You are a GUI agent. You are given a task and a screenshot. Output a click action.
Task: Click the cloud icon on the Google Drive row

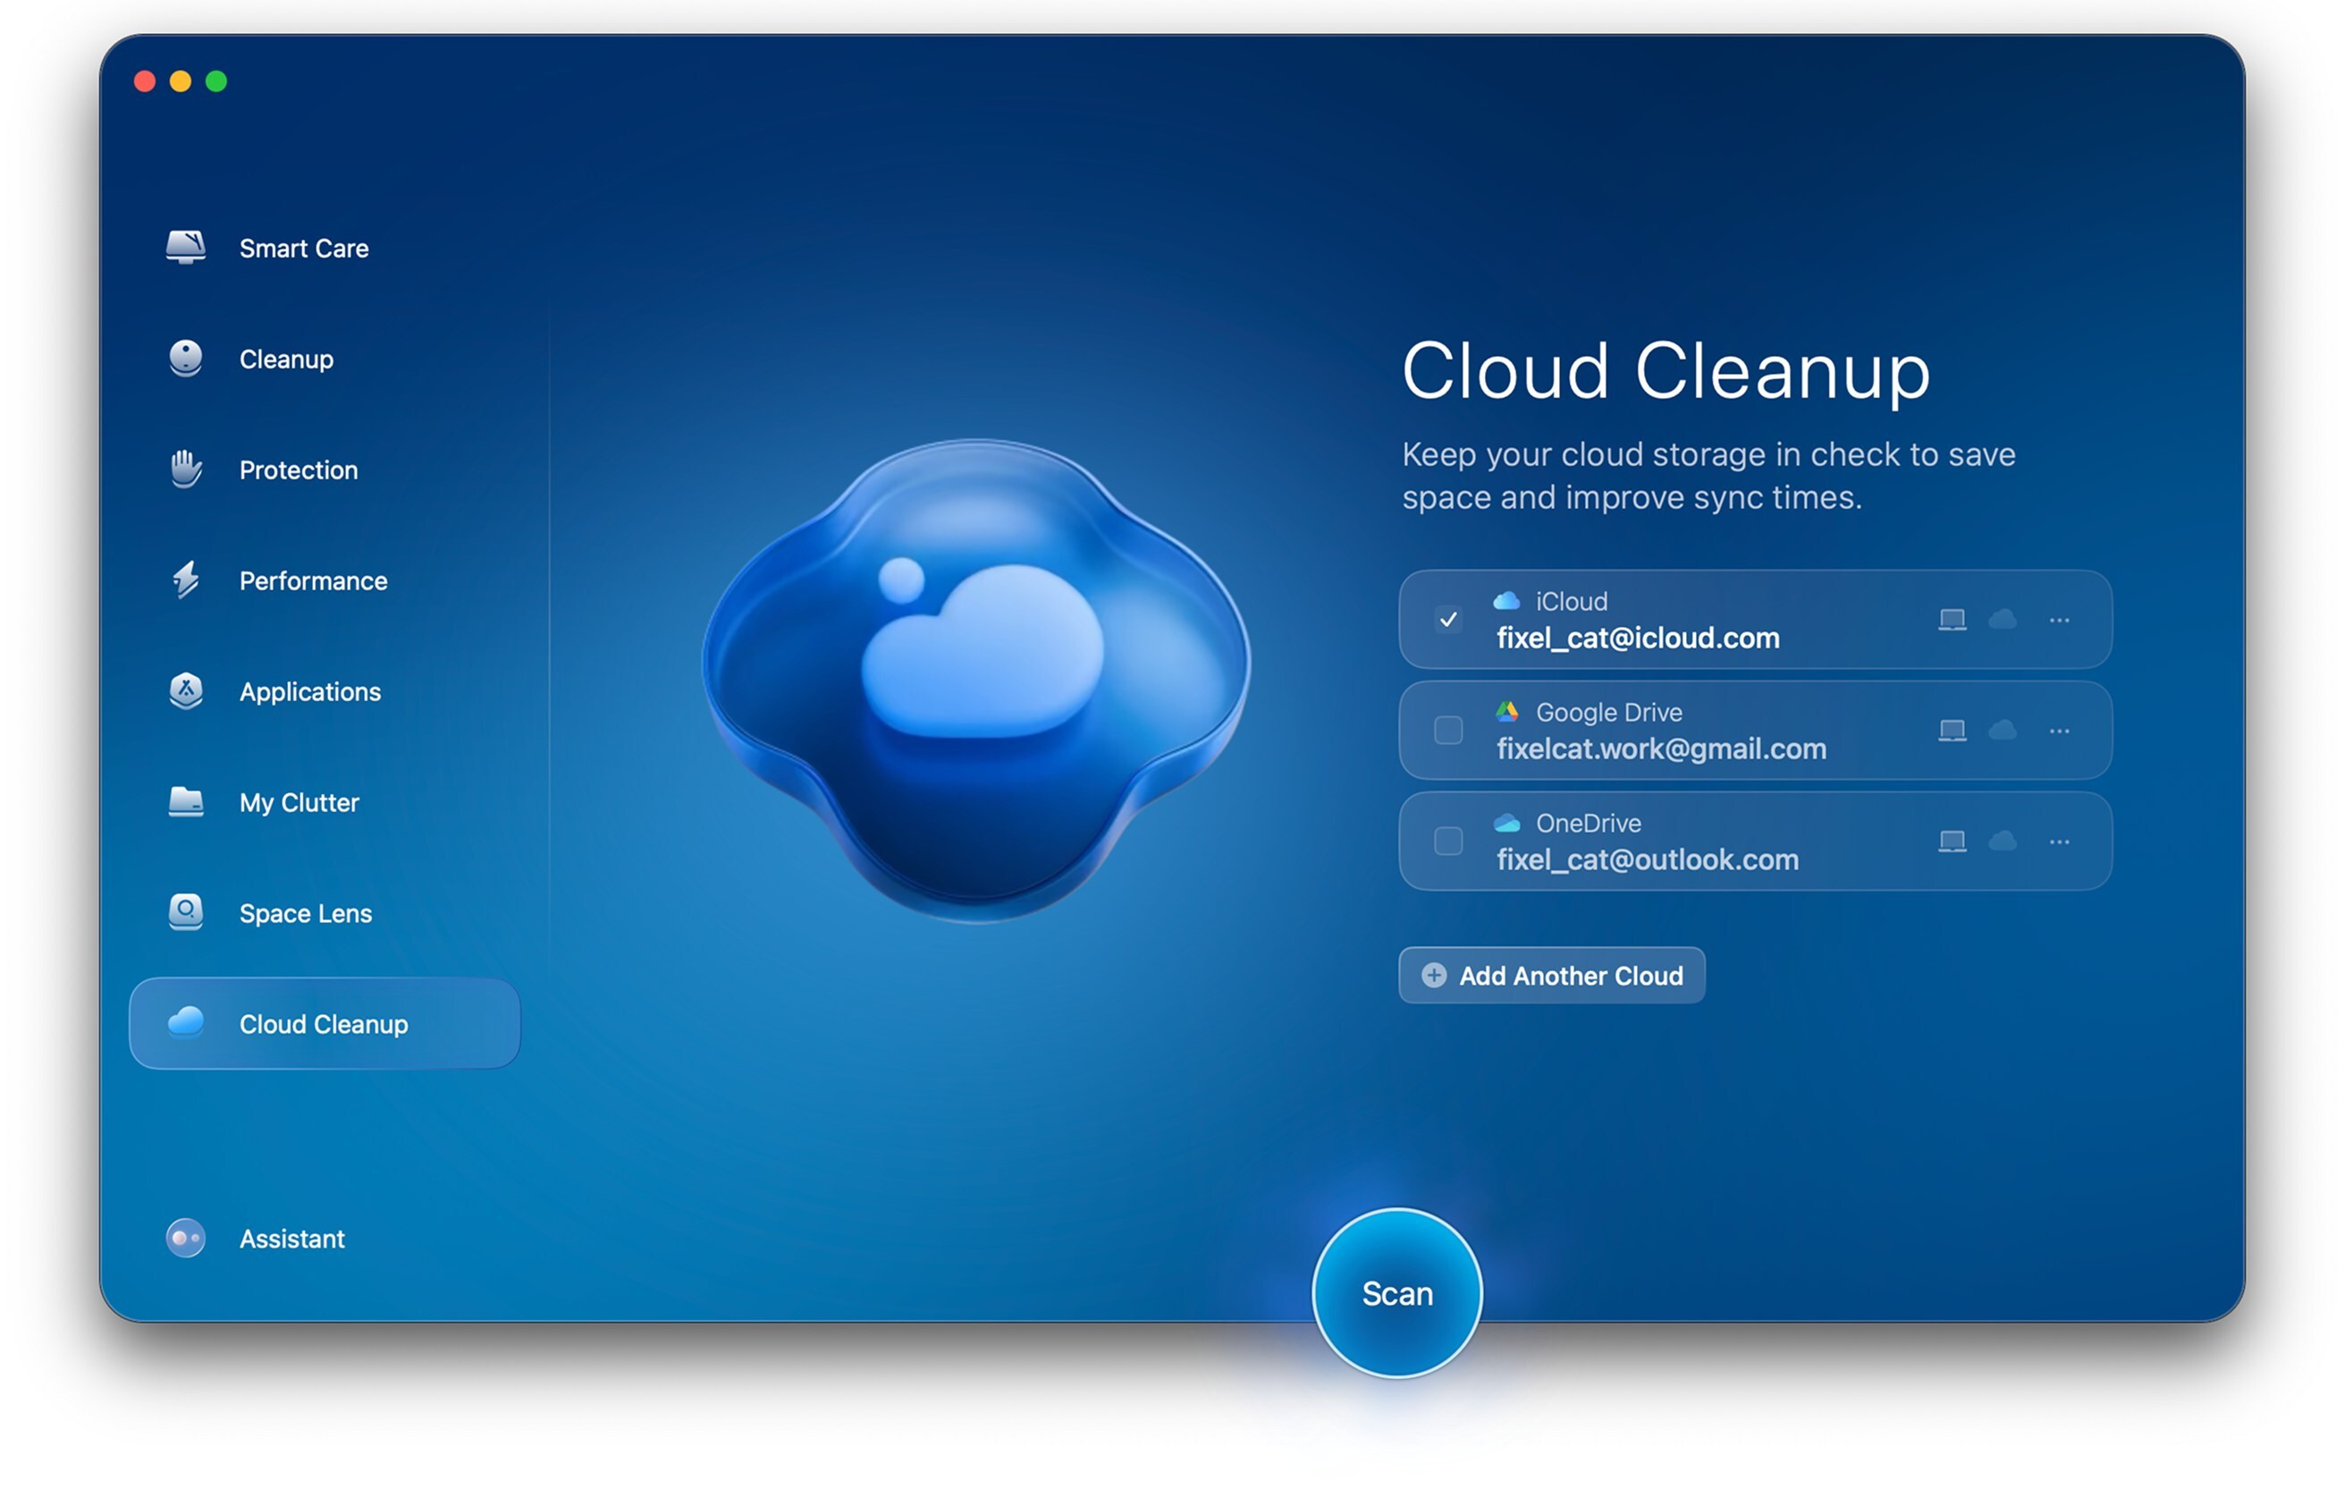click(x=2004, y=732)
